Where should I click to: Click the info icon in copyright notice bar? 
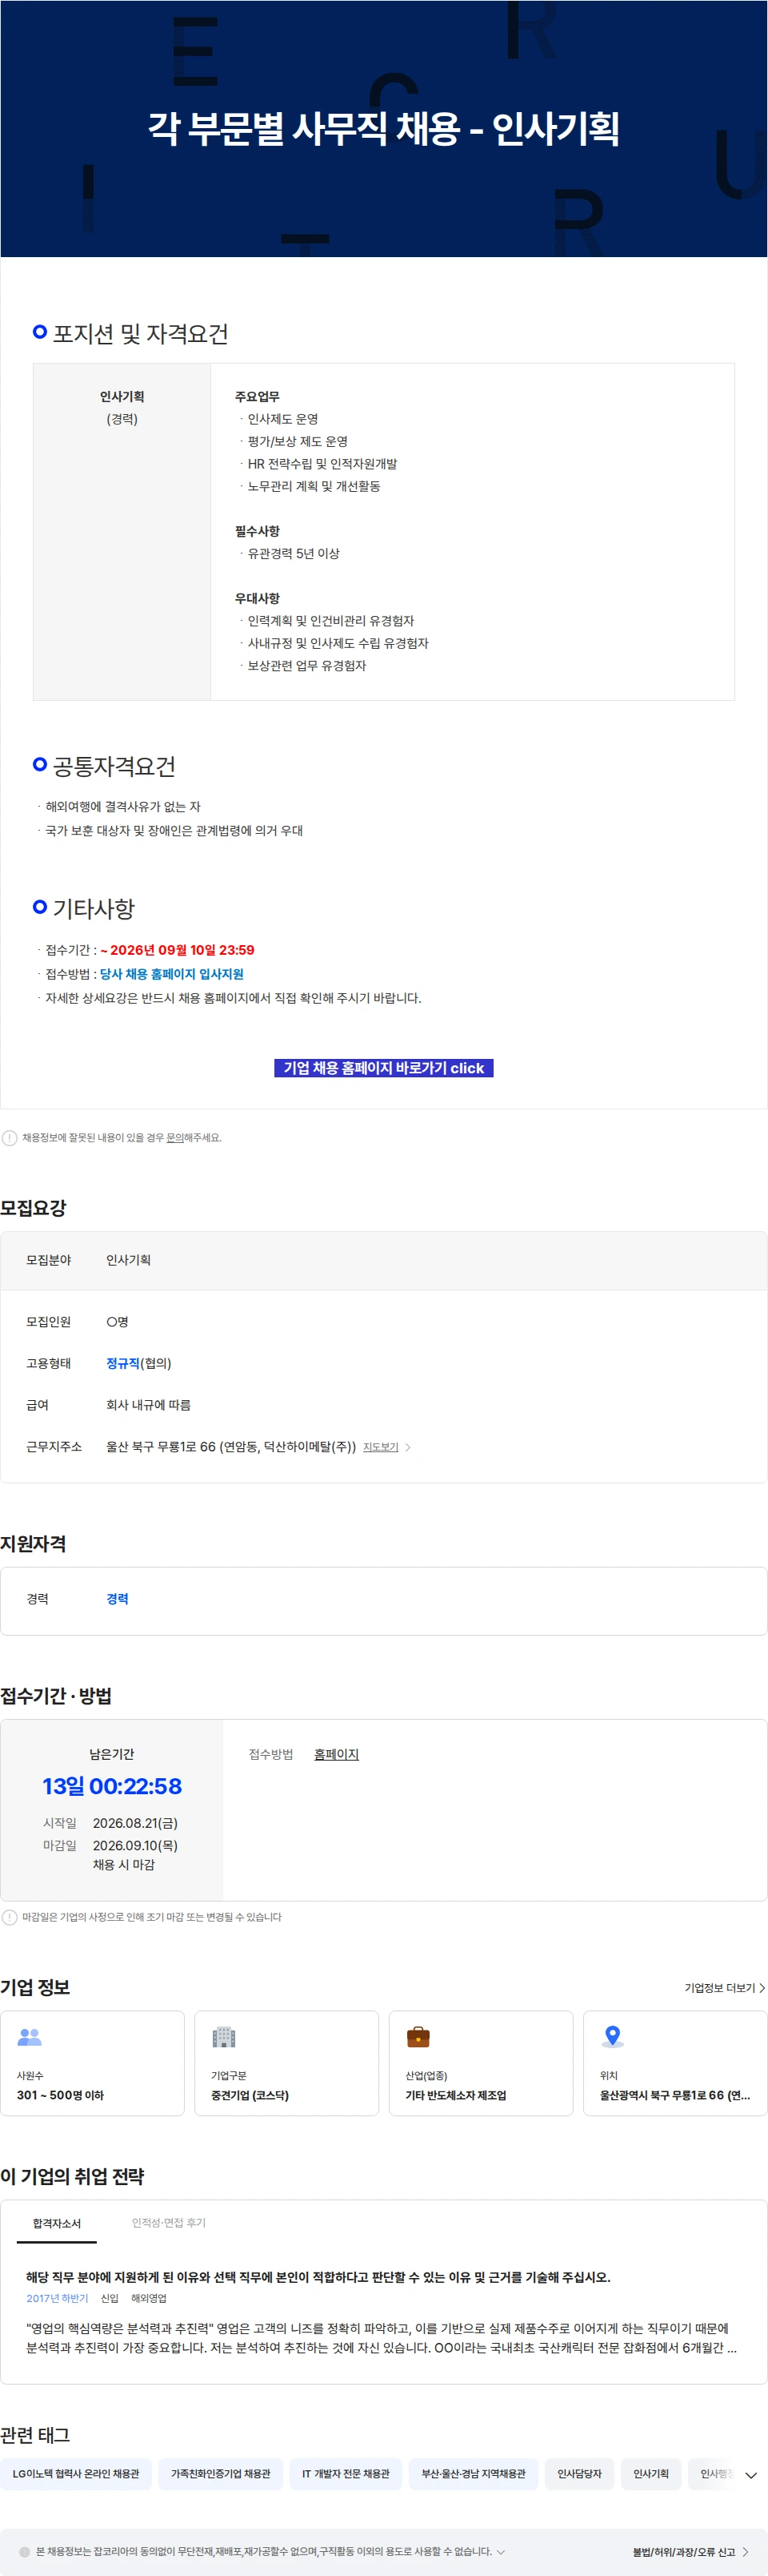[x=25, y=2552]
